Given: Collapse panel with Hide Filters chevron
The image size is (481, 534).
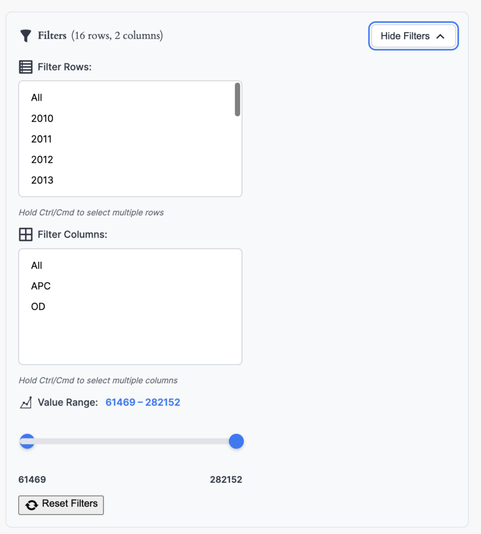Looking at the screenshot, I should [x=440, y=37].
